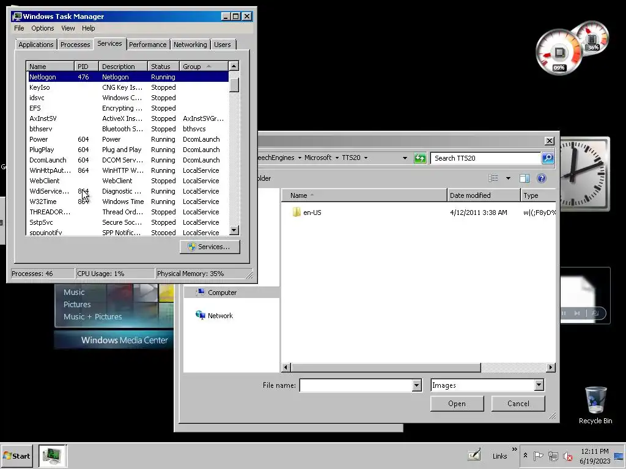
Task: Click Task Manager icon in taskbar
Action: click(53, 456)
